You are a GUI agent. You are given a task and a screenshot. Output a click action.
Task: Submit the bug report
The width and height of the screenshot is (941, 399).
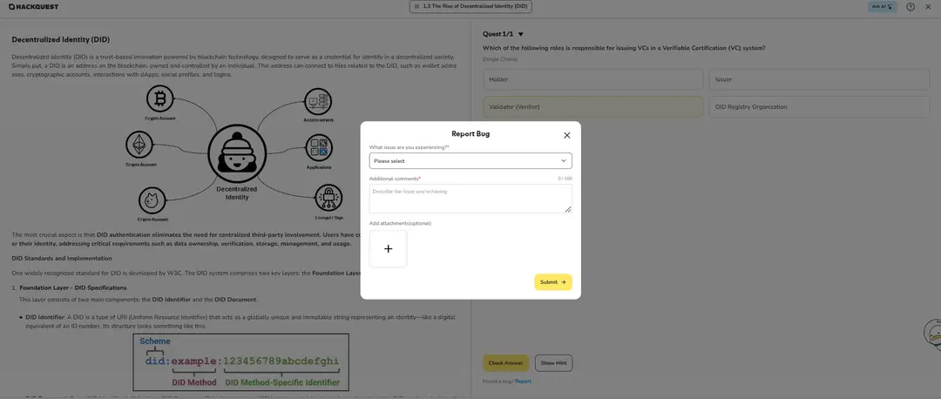(552, 282)
